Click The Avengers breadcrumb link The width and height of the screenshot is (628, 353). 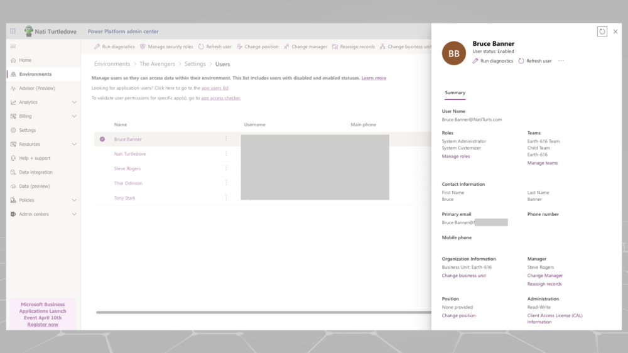click(x=157, y=64)
